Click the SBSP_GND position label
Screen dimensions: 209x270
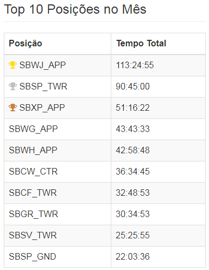[x=32, y=256]
